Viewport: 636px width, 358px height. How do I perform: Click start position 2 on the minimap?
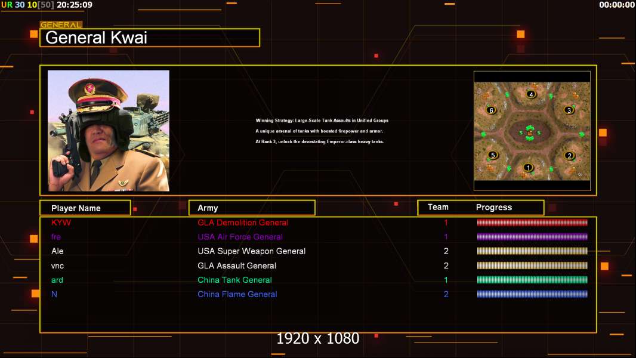[x=570, y=156]
